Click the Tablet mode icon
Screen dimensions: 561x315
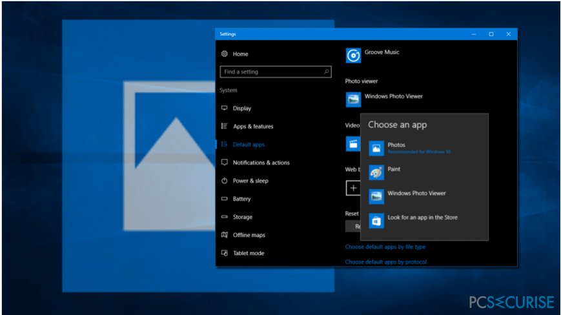pos(224,253)
